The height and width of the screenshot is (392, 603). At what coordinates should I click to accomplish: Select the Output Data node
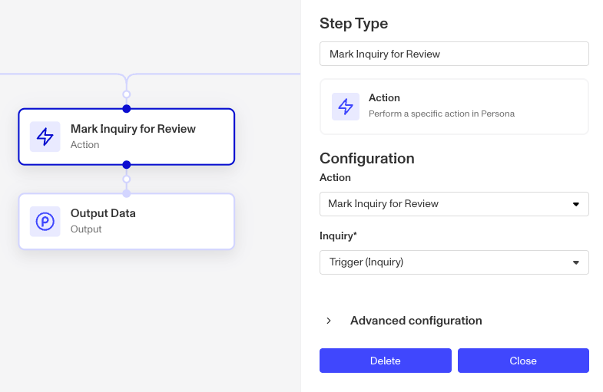(x=127, y=222)
